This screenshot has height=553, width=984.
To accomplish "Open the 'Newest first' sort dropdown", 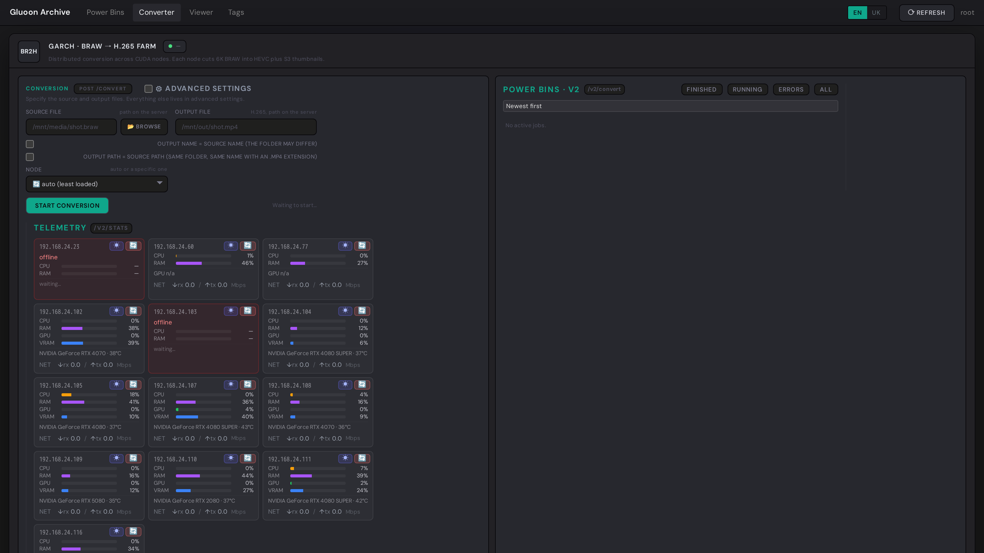I will [x=670, y=106].
